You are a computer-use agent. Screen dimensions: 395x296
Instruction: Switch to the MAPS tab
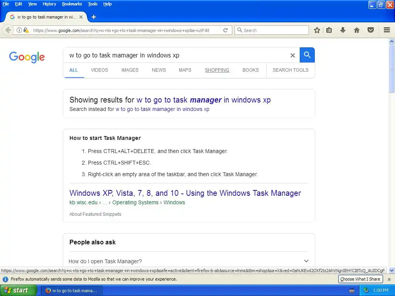pyautogui.click(x=185, y=70)
